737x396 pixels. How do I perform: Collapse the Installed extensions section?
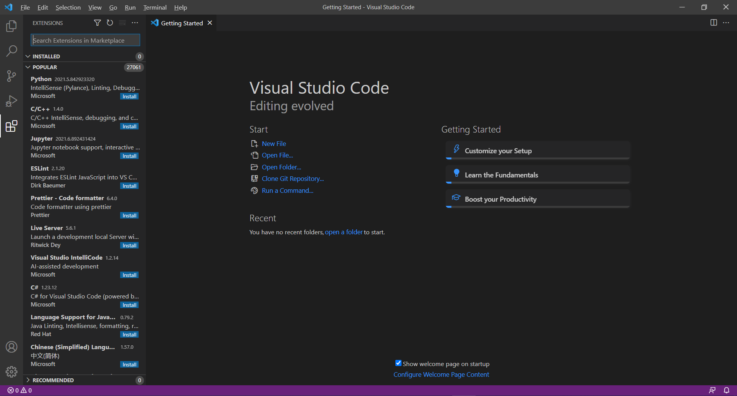coord(84,56)
